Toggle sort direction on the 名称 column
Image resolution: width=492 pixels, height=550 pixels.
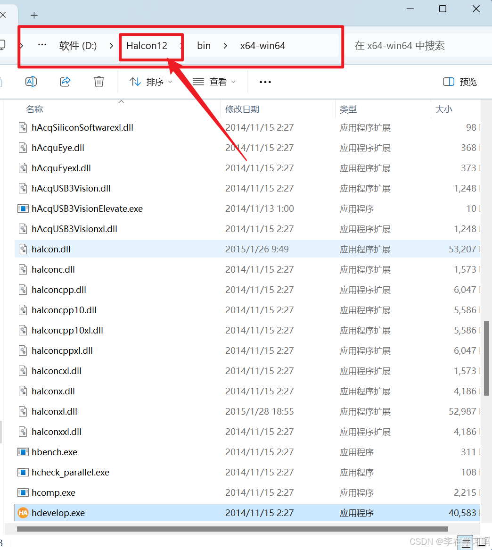(34, 109)
